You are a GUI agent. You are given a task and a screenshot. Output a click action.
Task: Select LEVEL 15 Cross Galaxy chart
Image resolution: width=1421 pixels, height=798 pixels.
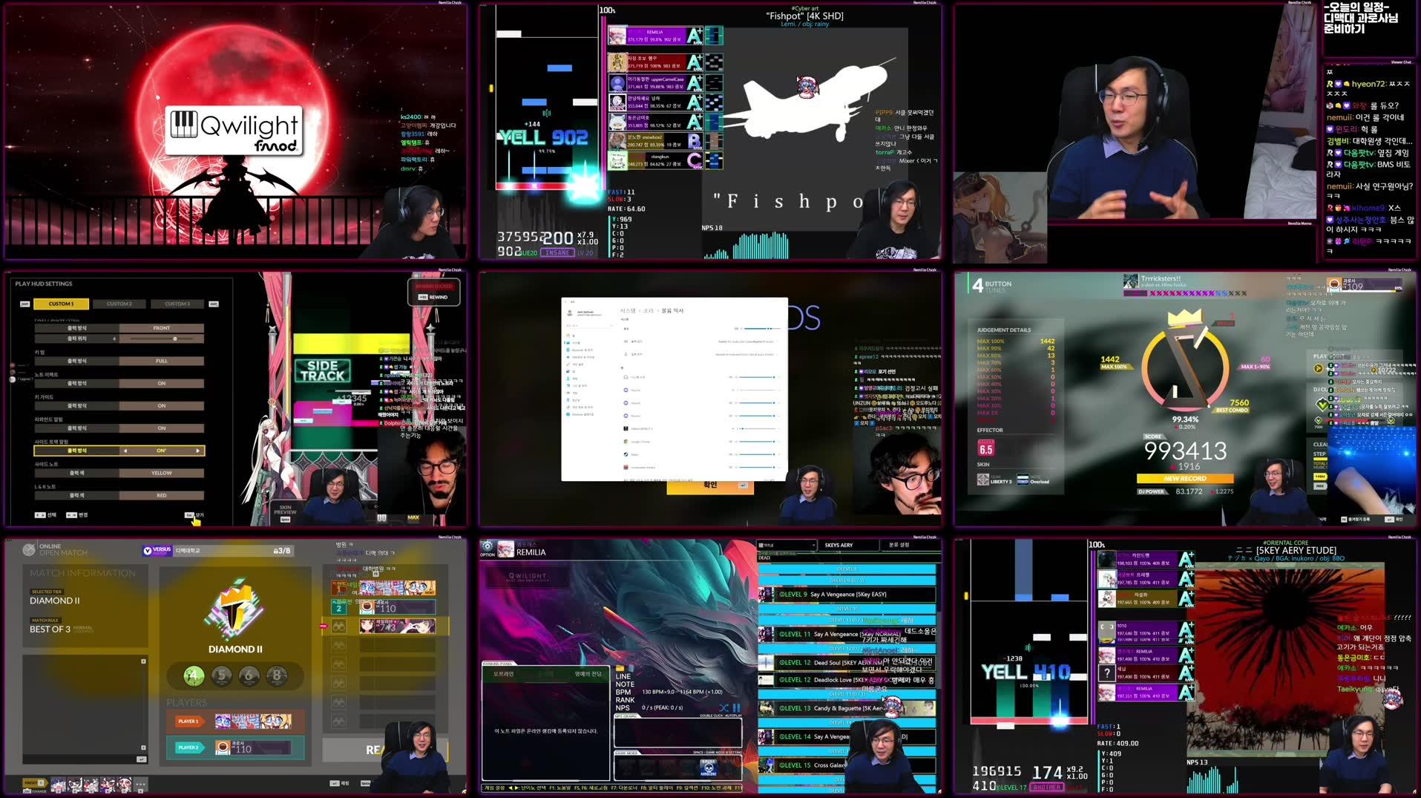coord(847,765)
